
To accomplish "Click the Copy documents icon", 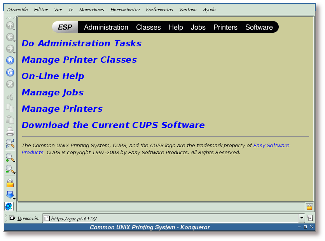I will [10, 108].
